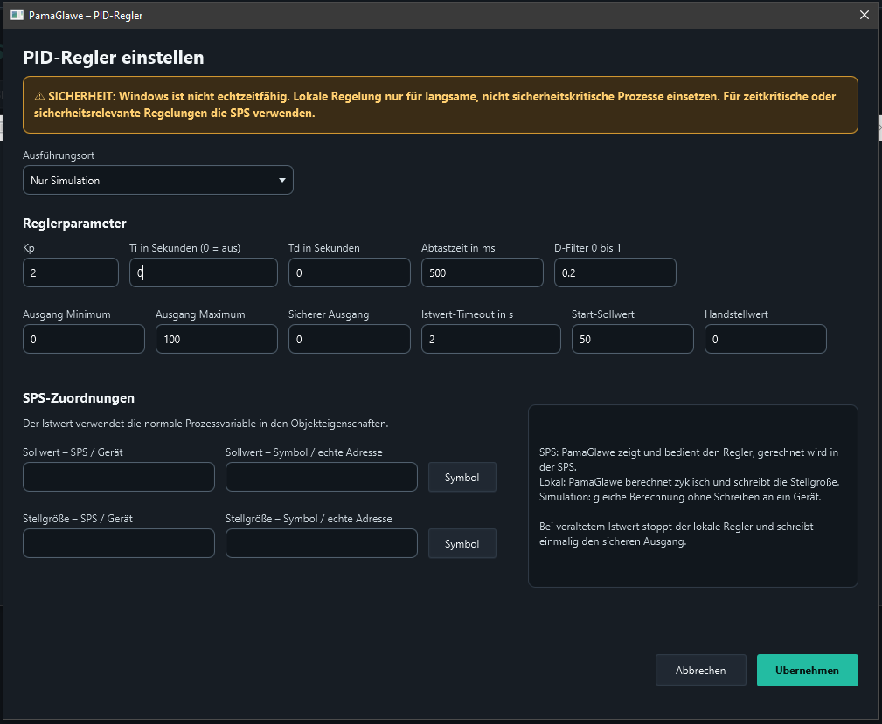This screenshot has height=724, width=882.
Task: Select the Sicherer Ausgang field
Action: pyautogui.click(x=350, y=339)
